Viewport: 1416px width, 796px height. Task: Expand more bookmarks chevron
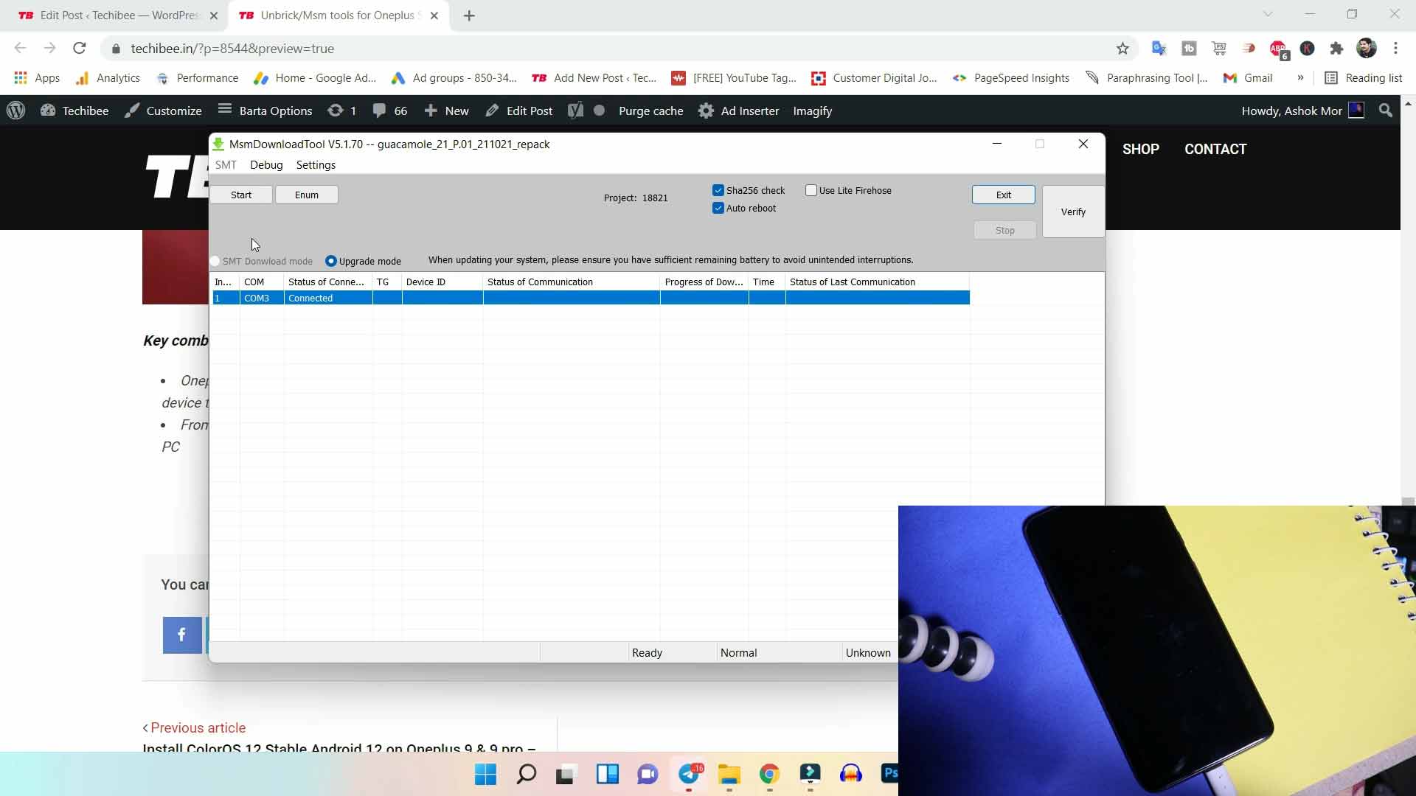pyautogui.click(x=1300, y=78)
